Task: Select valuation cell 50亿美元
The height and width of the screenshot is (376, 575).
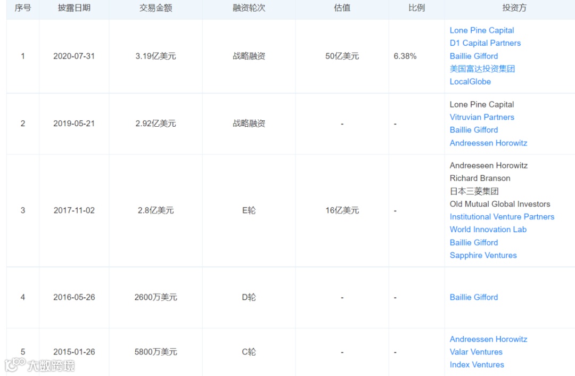Action: [x=342, y=56]
